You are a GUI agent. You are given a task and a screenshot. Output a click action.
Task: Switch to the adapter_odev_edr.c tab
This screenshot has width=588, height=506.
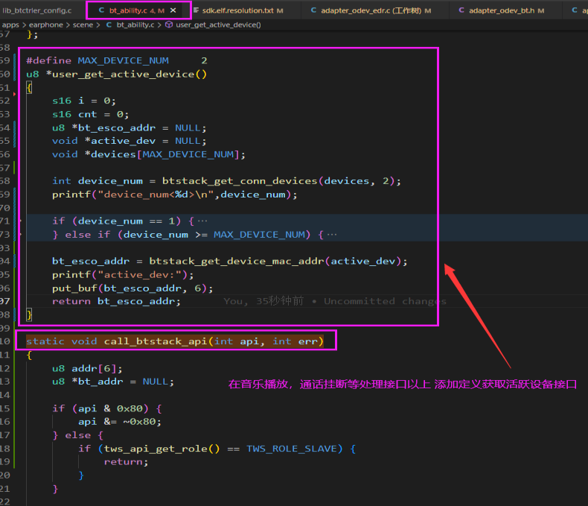tap(376, 10)
